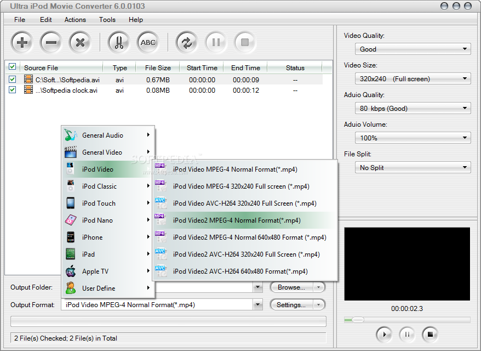Move the preview seek slider handle
The image size is (481, 351).
(357, 320)
